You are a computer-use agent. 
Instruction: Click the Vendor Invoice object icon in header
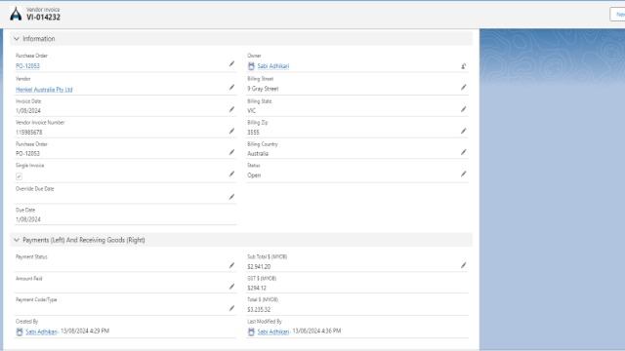pyautogui.click(x=16, y=14)
